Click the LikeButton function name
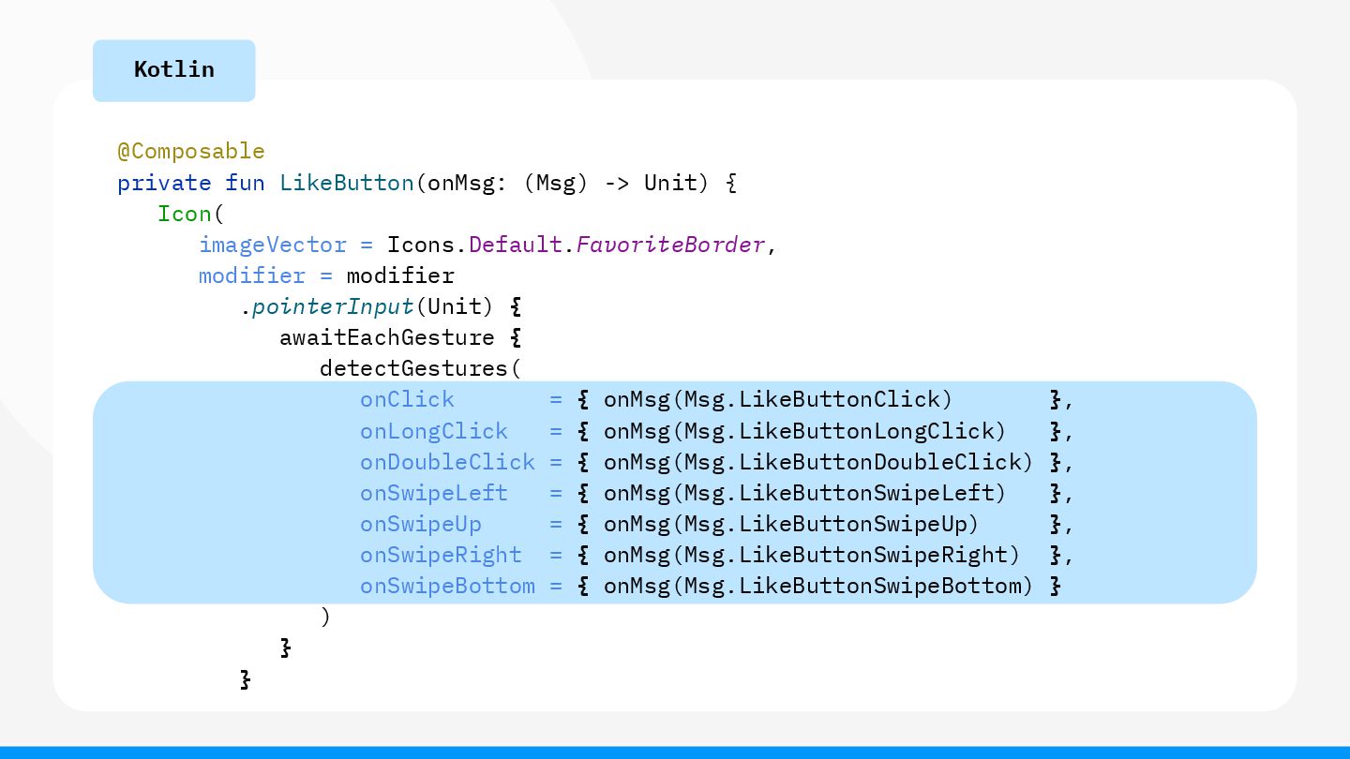Viewport: 1350px width, 759px height. point(347,182)
